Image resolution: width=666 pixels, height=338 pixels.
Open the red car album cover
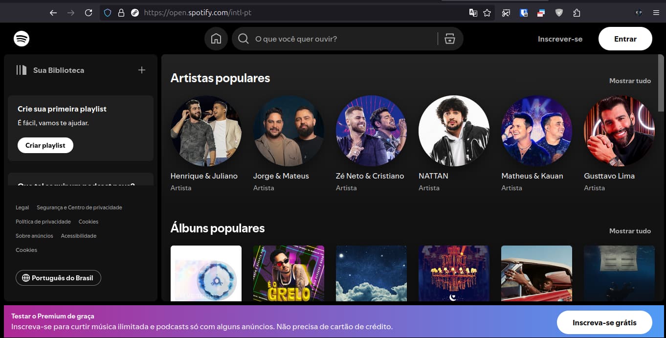point(536,273)
